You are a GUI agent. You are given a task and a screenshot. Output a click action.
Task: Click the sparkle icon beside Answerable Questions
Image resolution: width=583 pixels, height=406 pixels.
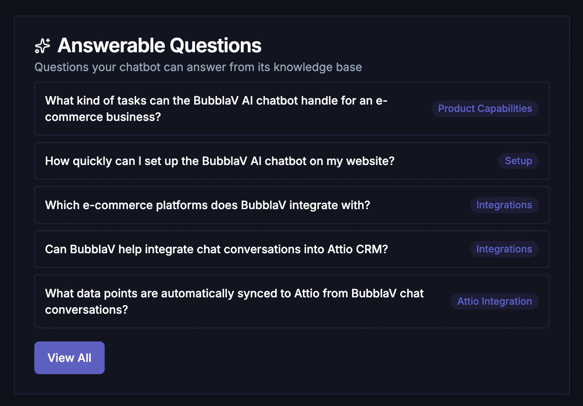[x=42, y=46]
